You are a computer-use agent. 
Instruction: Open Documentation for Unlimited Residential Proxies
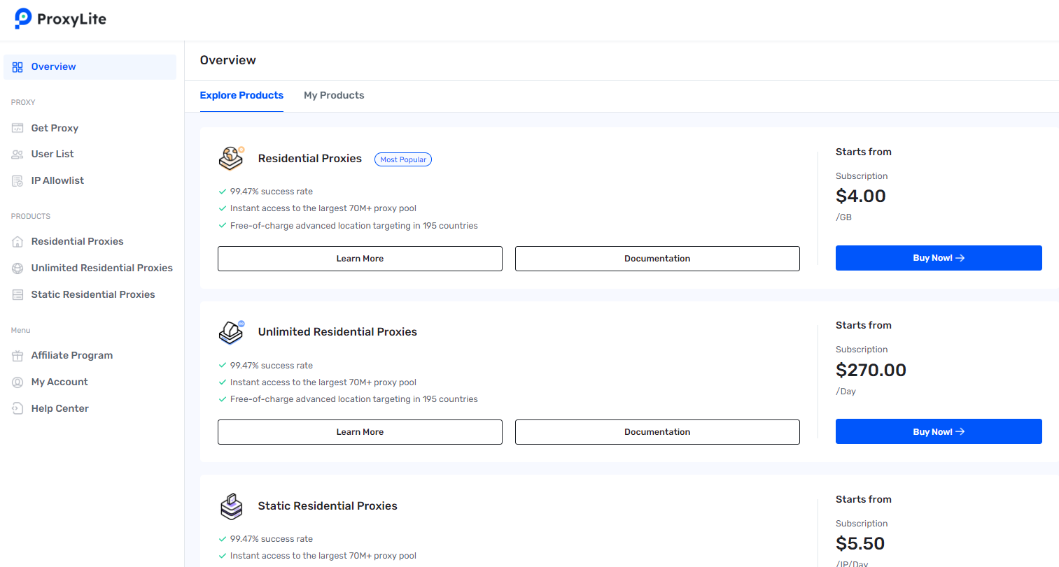[657, 432]
